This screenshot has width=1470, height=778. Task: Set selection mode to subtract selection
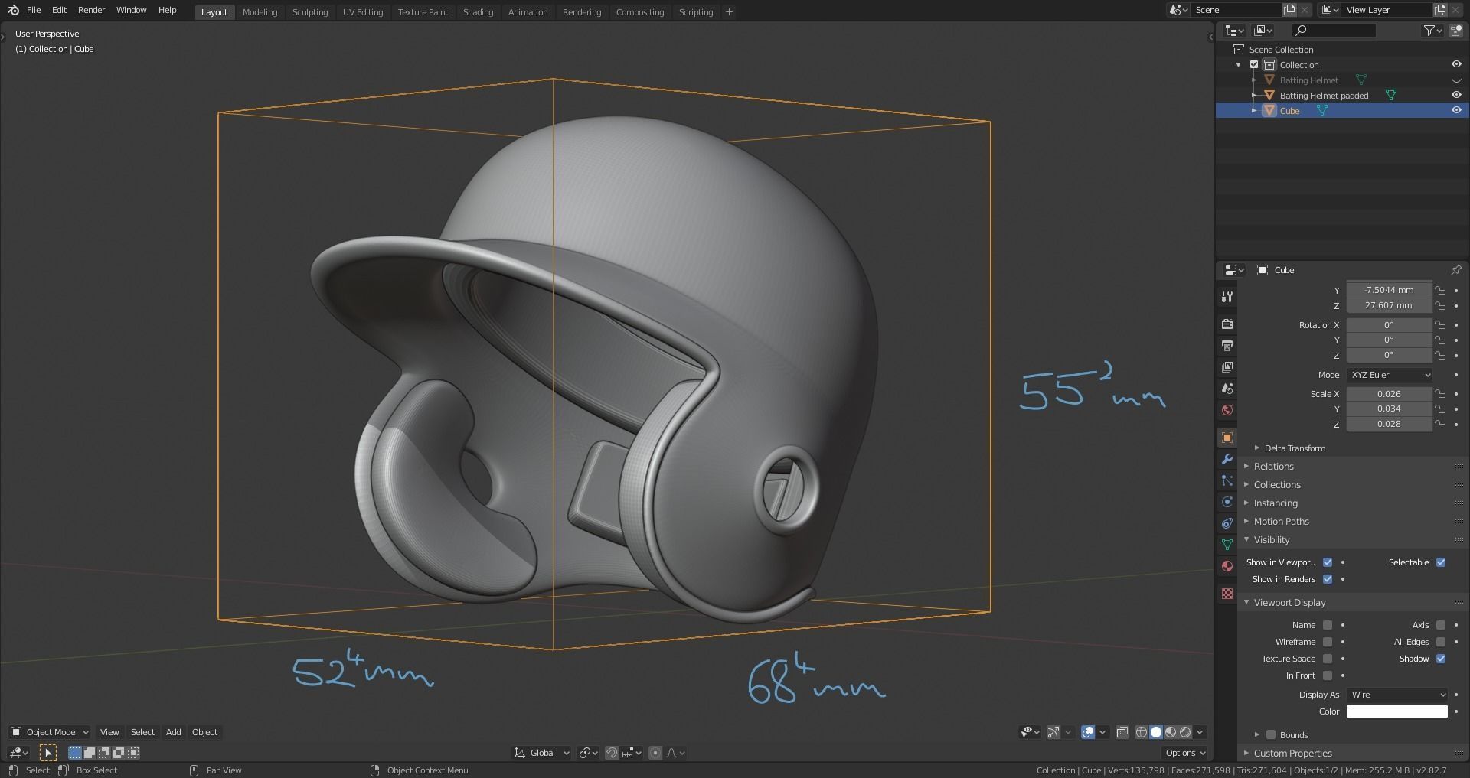[x=104, y=753]
